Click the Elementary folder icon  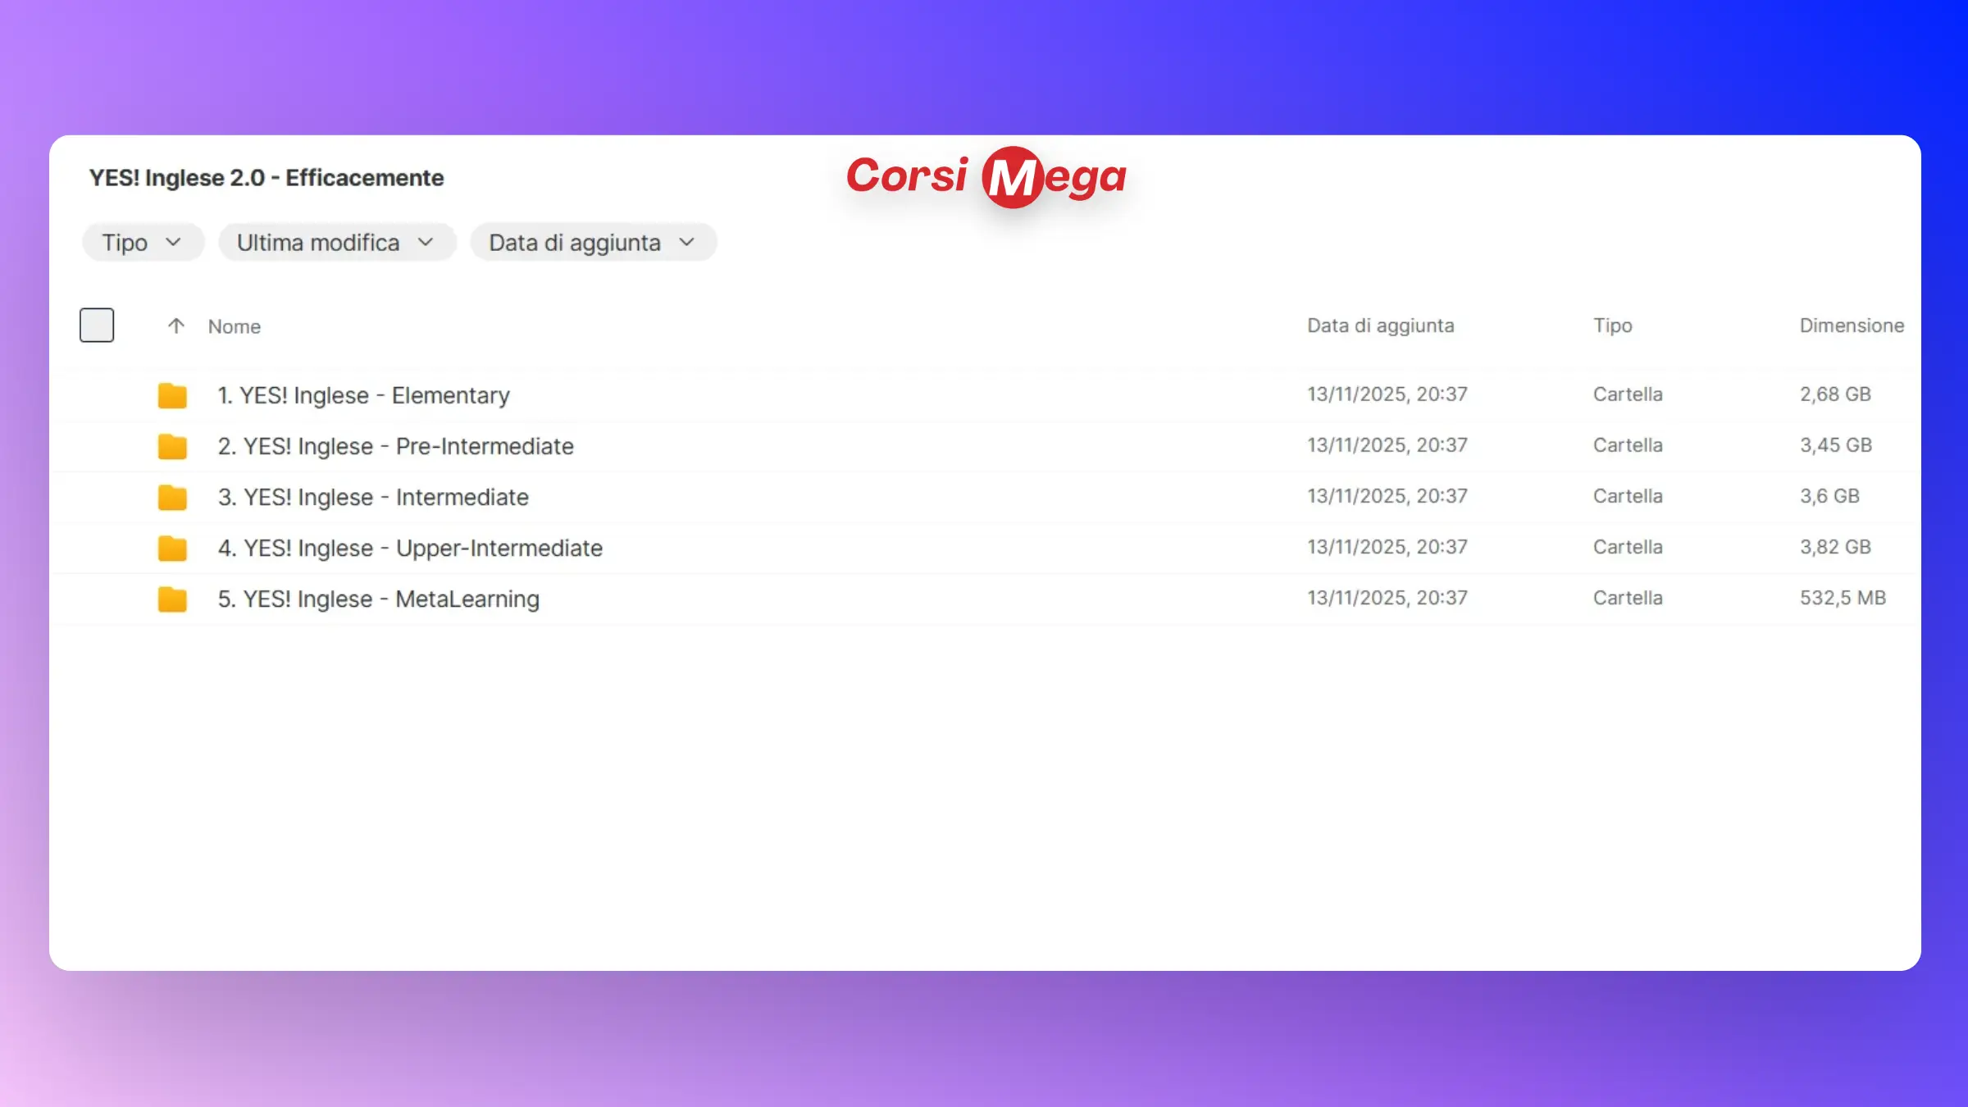click(x=172, y=395)
